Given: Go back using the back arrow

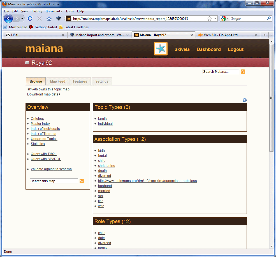Looking at the screenshot, I should 8,18.
